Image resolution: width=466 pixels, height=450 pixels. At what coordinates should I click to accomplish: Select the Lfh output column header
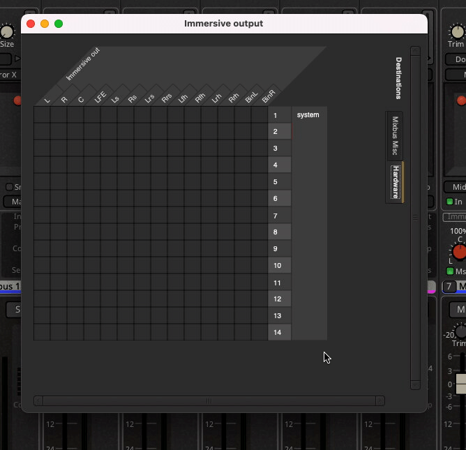tap(183, 98)
